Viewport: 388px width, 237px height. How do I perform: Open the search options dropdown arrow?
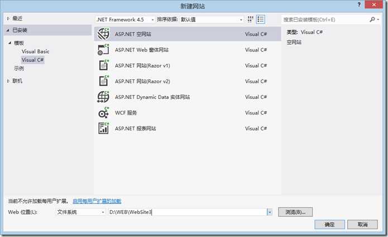(x=378, y=20)
